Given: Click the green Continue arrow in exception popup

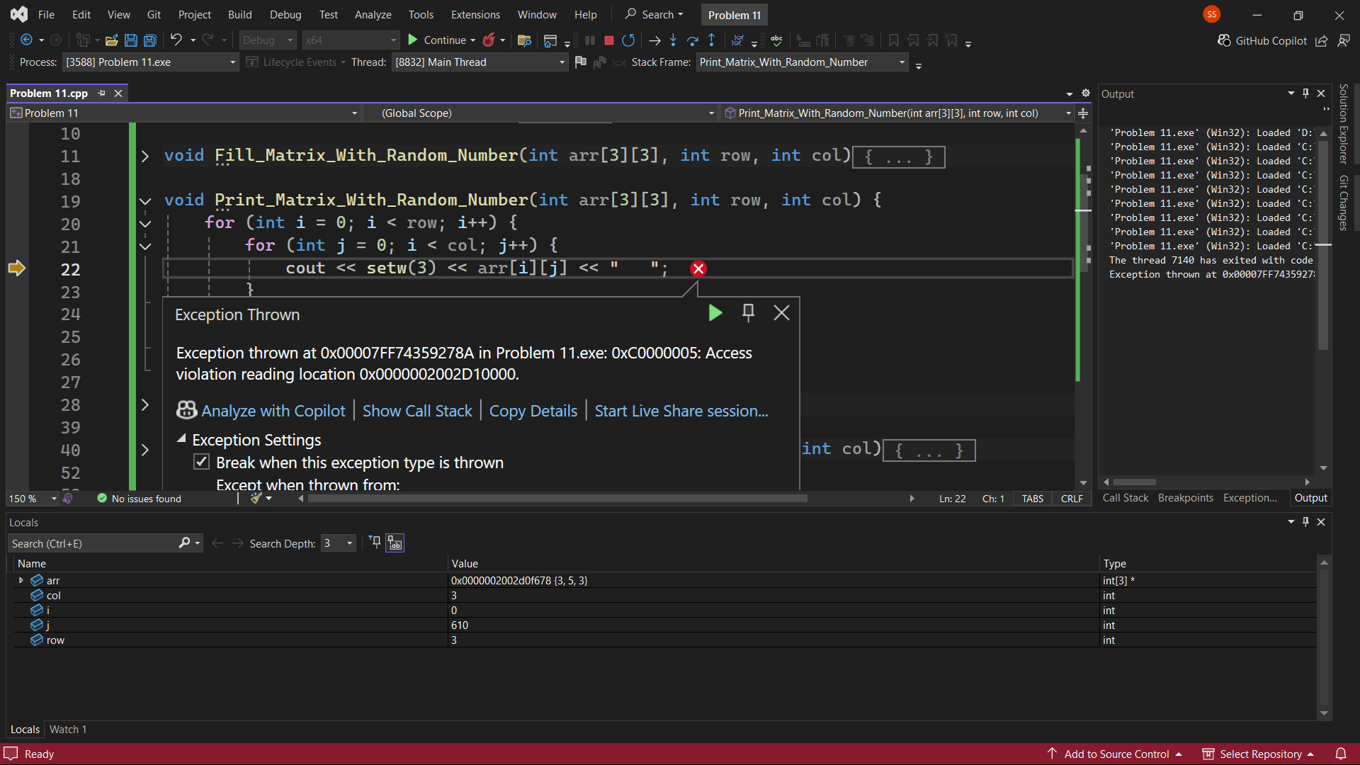Looking at the screenshot, I should tap(715, 312).
